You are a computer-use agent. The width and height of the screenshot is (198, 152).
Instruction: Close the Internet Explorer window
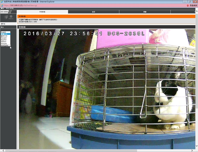coord(195,2)
